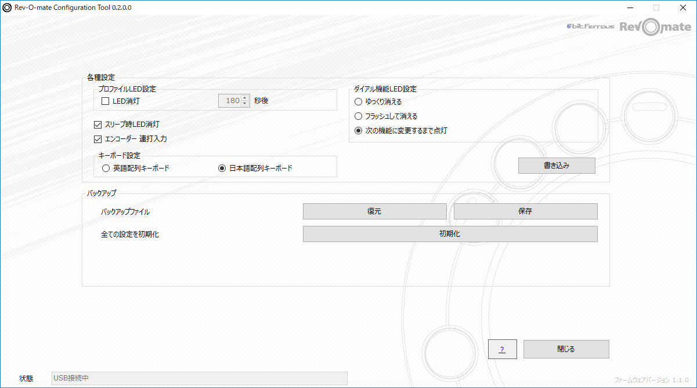Open help with the ? button
Screen dimensions: 697x388
[502, 349]
